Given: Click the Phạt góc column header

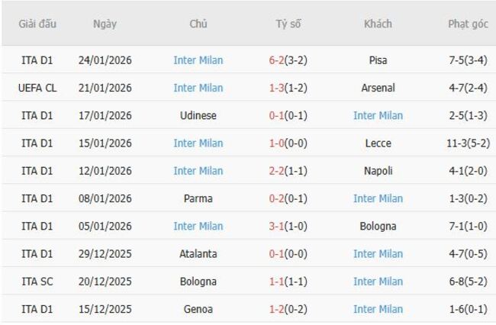Looking at the screenshot, I should (468, 24).
